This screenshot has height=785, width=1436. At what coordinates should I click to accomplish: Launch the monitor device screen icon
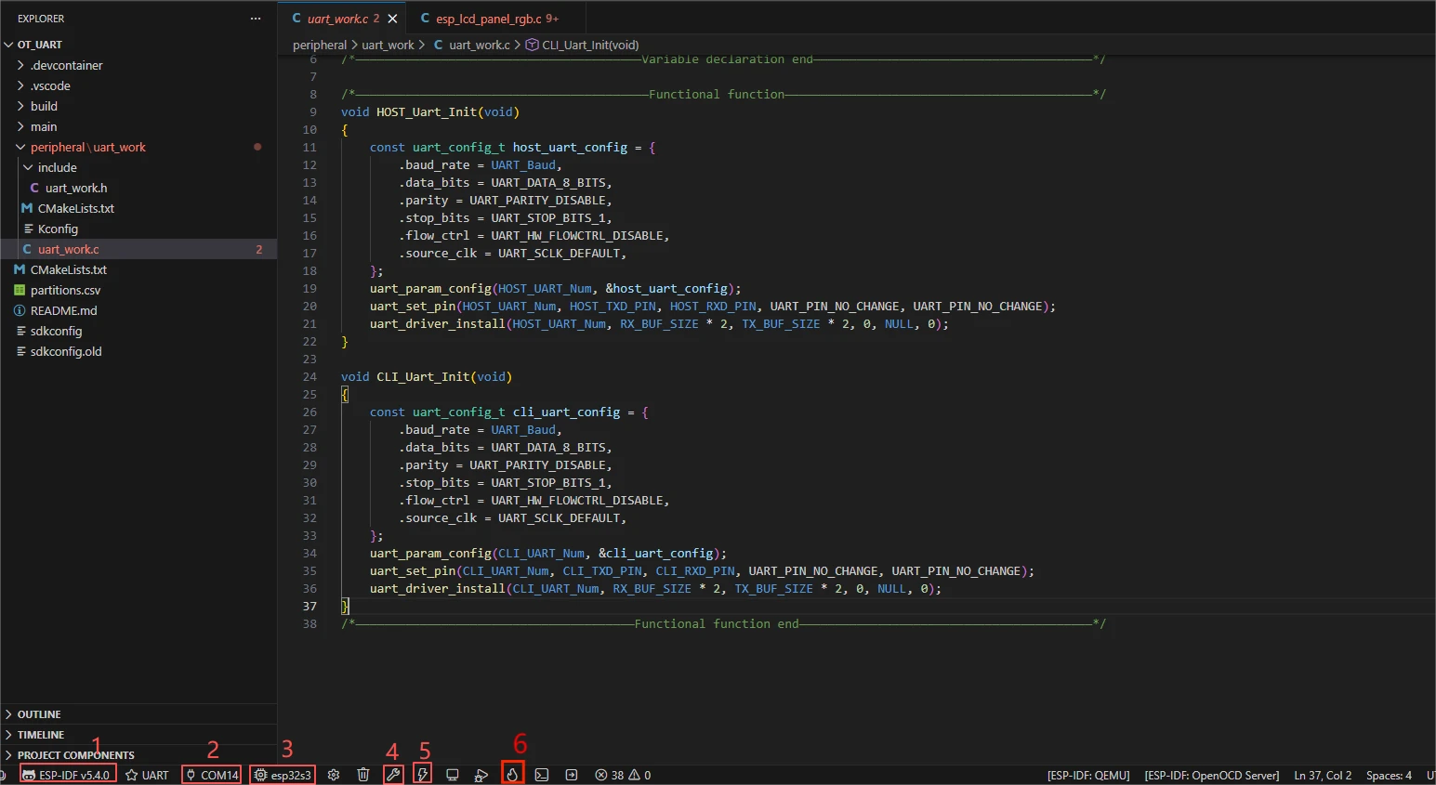pos(453,775)
